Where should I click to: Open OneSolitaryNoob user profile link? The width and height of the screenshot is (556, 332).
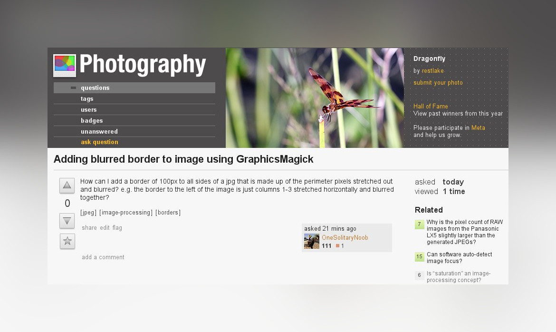coord(345,237)
